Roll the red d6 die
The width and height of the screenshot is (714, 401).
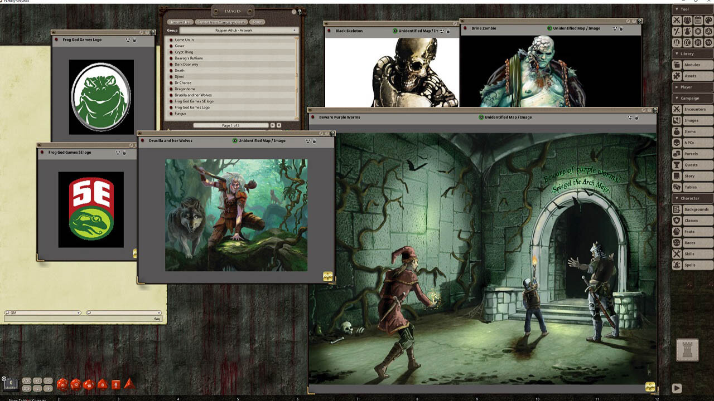click(x=115, y=384)
